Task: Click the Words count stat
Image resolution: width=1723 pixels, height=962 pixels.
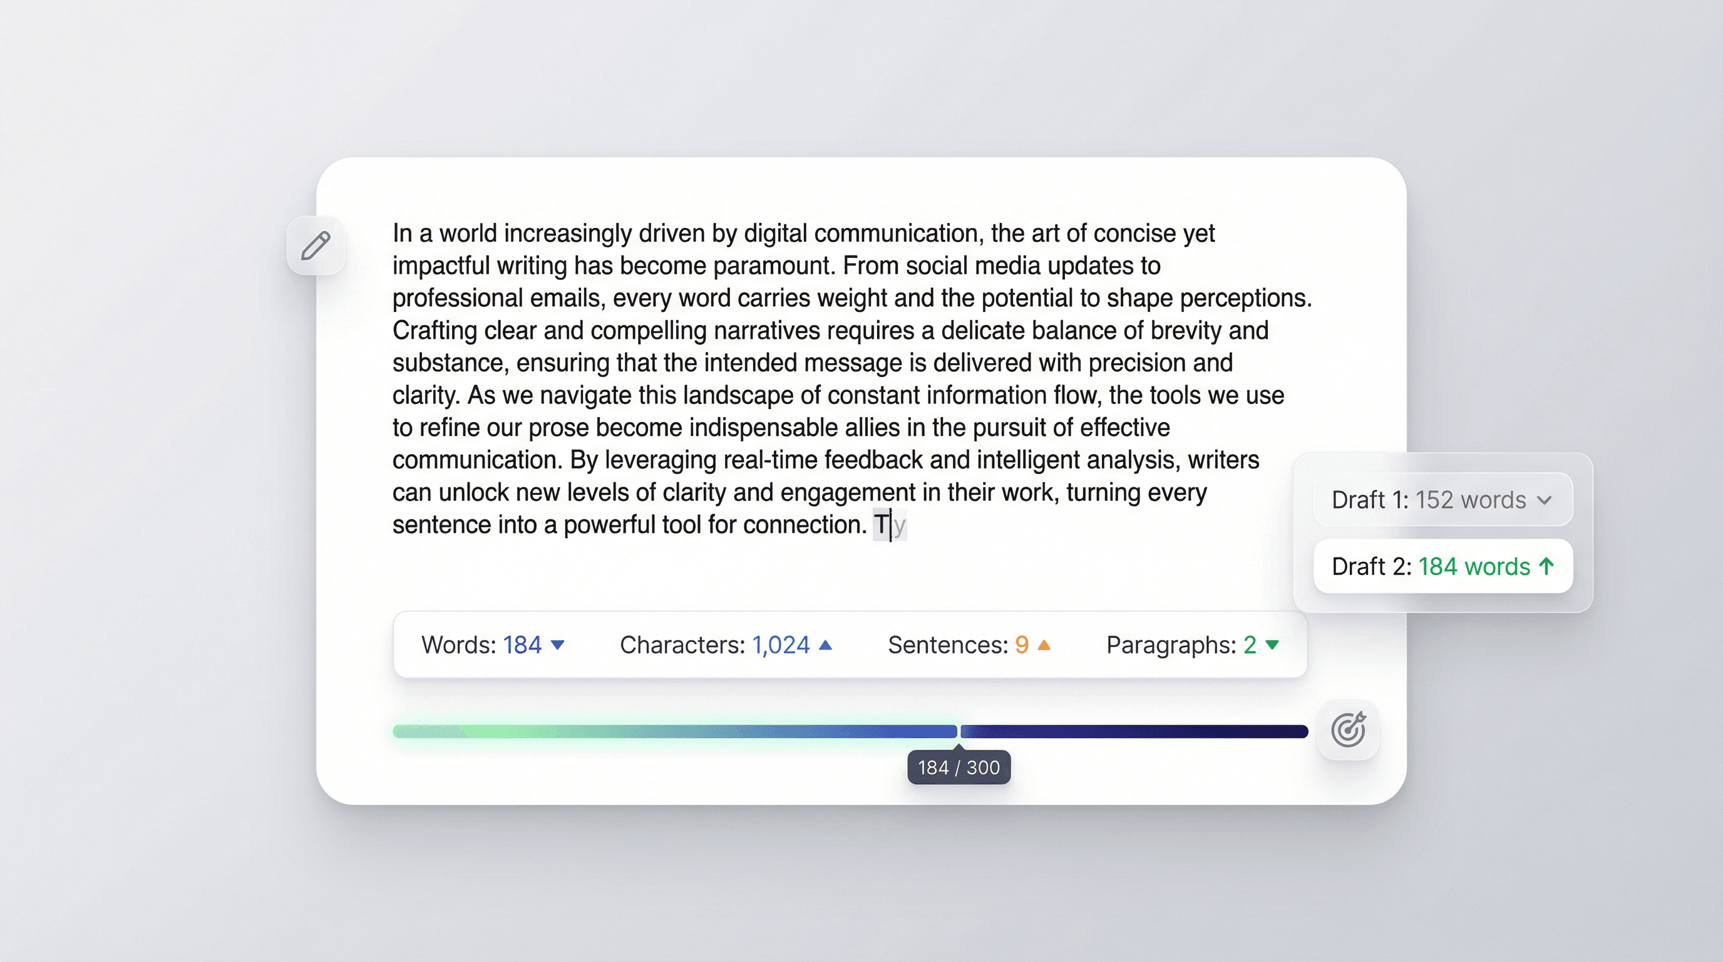Action: [x=481, y=645]
